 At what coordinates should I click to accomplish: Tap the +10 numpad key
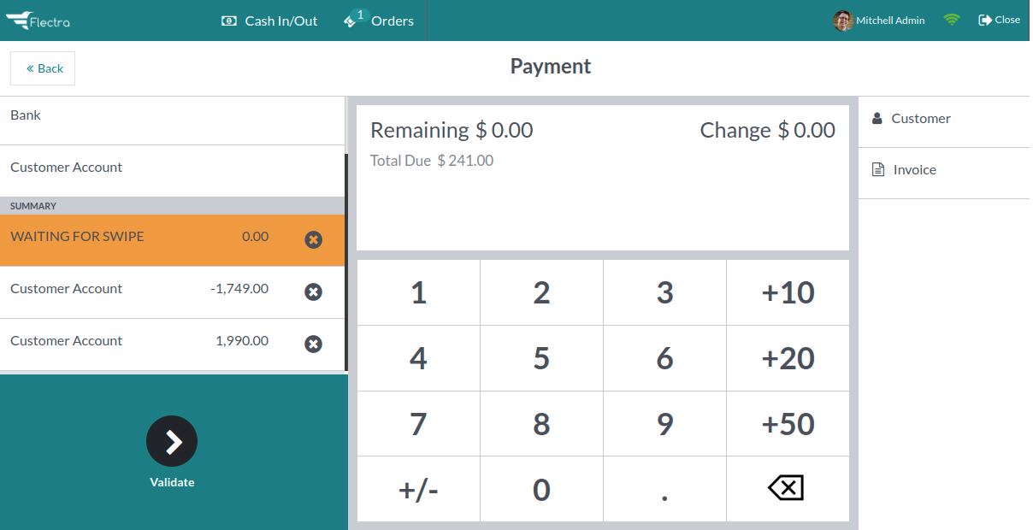coord(788,292)
